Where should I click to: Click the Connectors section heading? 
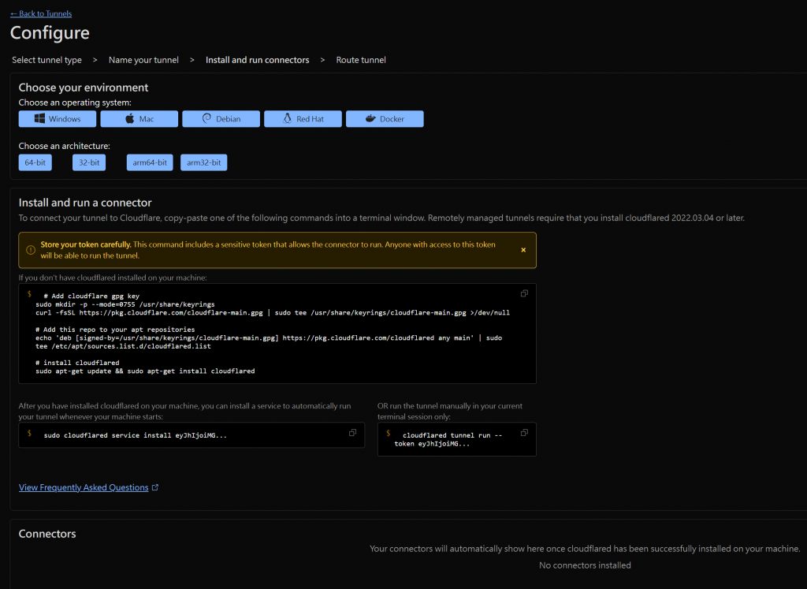pyautogui.click(x=47, y=534)
